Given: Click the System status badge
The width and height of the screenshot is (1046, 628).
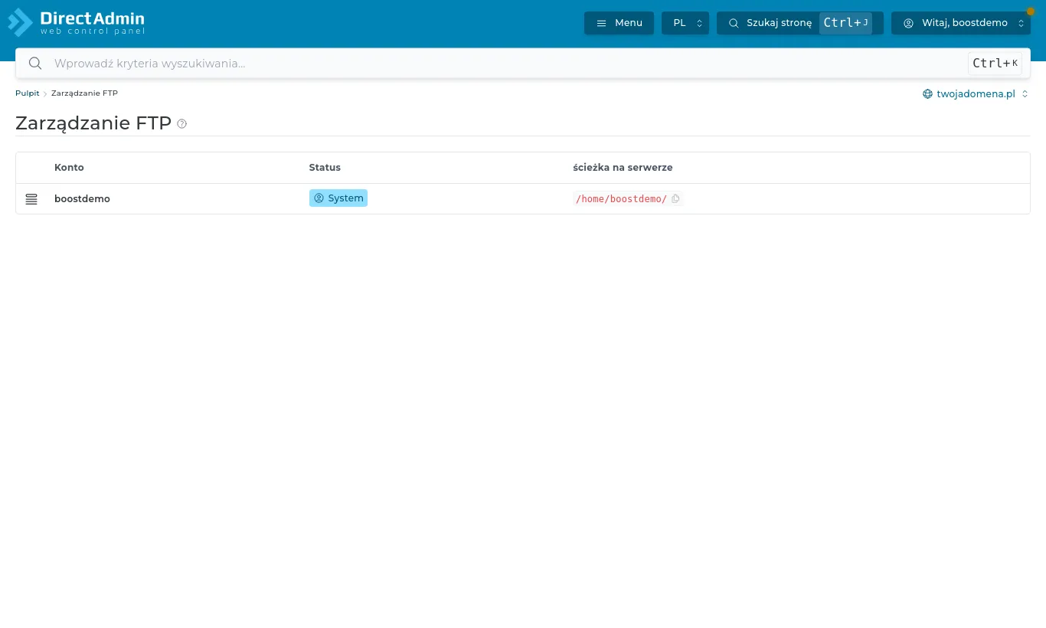Looking at the screenshot, I should tap(338, 198).
